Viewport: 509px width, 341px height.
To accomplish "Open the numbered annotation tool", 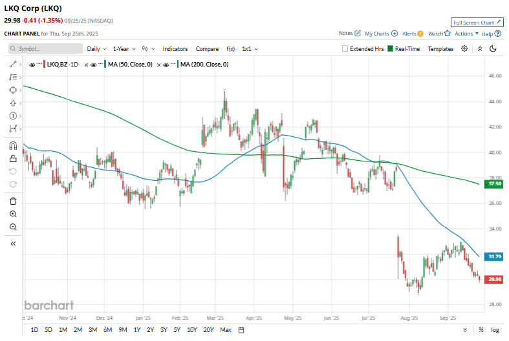I will coord(13,116).
